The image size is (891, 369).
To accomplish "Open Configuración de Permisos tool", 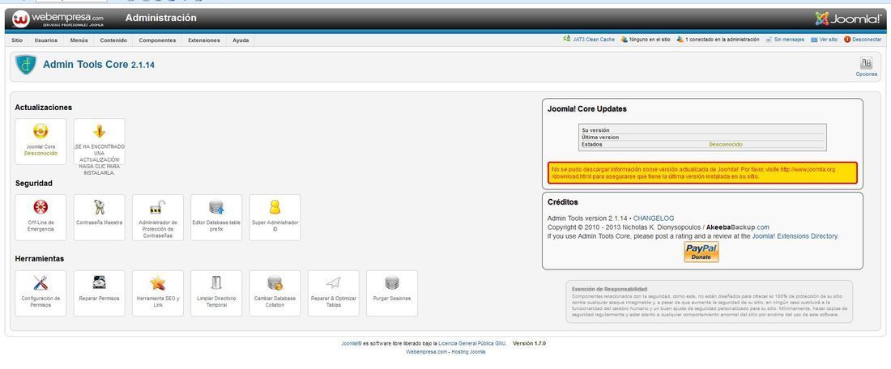I will [40, 293].
